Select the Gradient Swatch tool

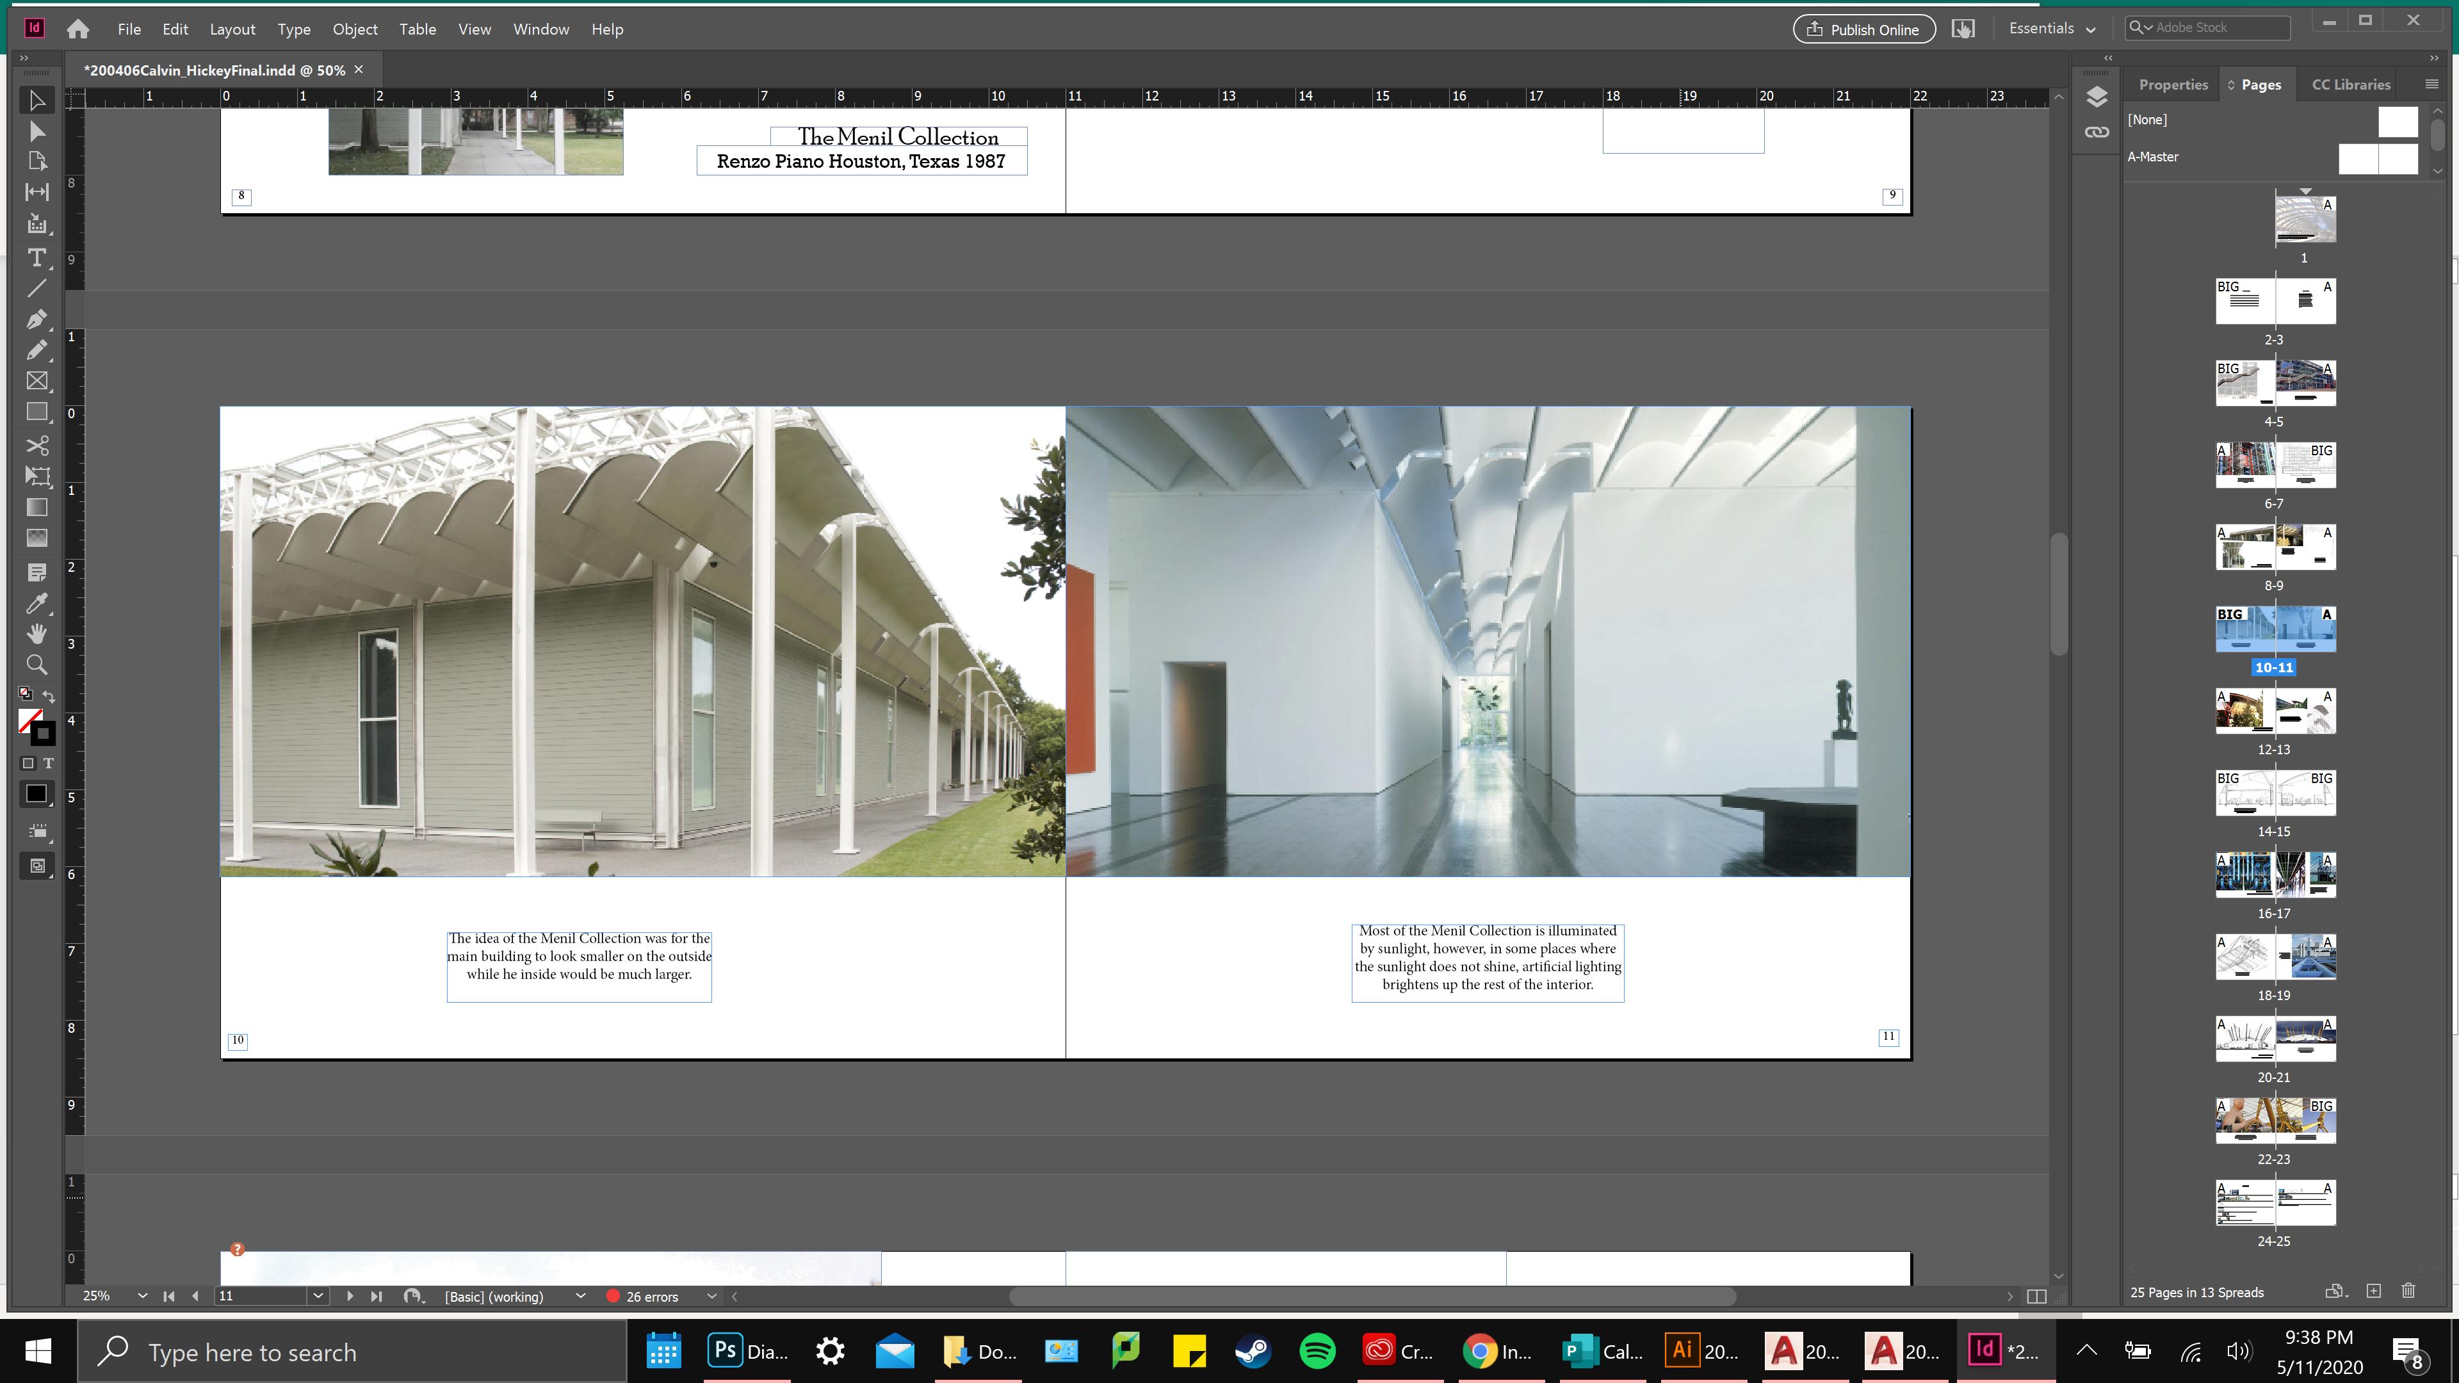coord(37,507)
